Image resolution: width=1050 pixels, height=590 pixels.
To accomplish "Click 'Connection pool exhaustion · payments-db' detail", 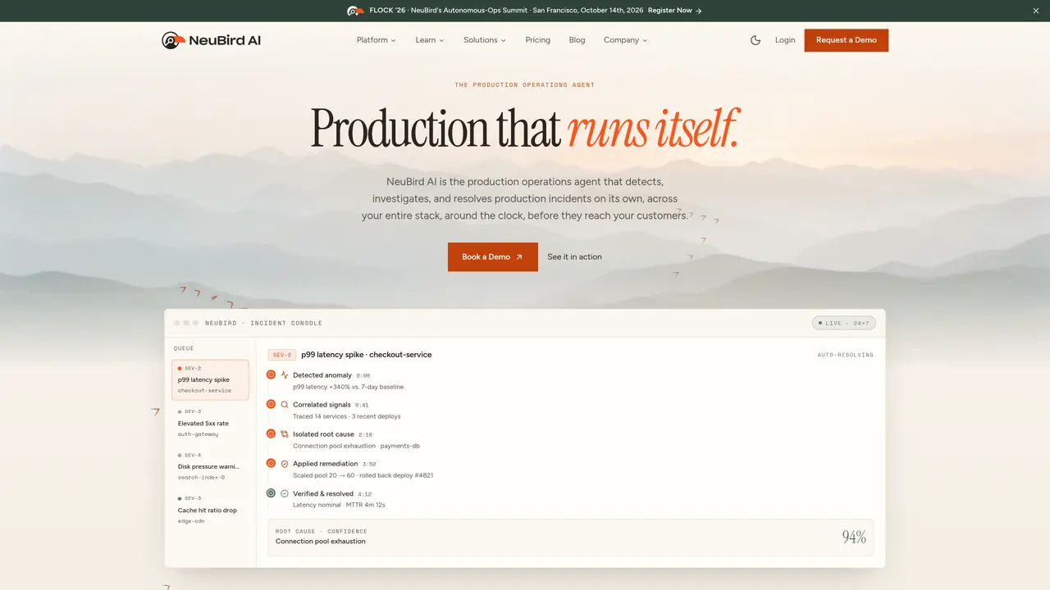I will [356, 446].
